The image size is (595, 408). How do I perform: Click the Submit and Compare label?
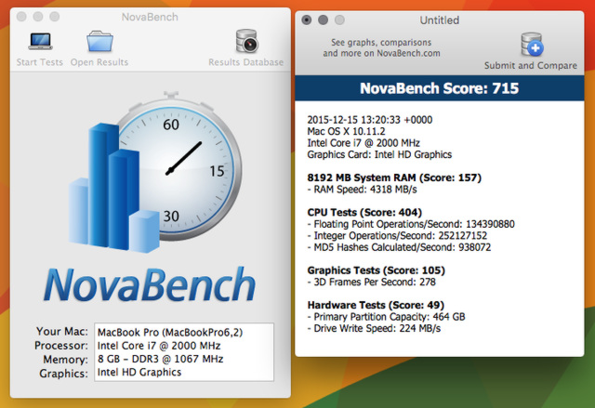531,66
